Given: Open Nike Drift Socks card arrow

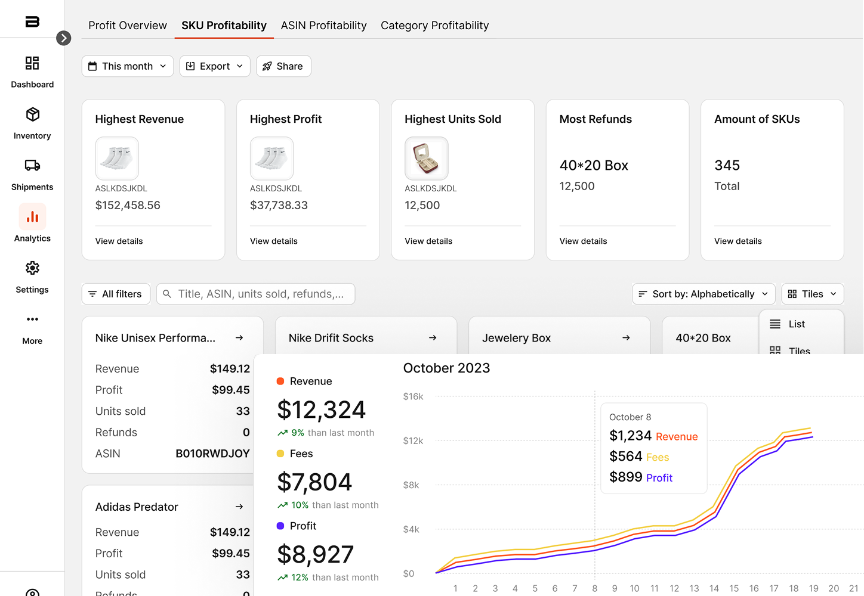Looking at the screenshot, I should (x=433, y=338).
